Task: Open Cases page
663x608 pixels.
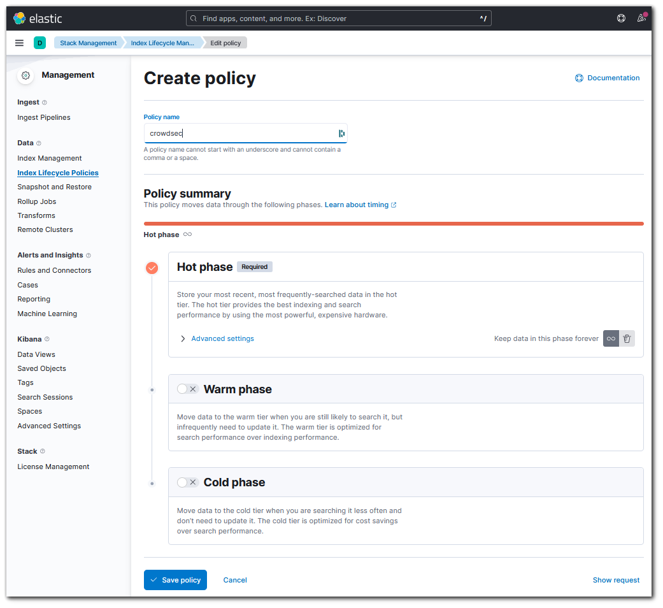Action: (x=28, y=285)
